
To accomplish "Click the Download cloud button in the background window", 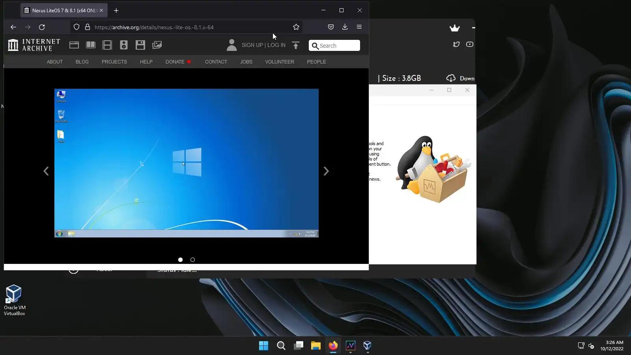I will click(460, 78).
